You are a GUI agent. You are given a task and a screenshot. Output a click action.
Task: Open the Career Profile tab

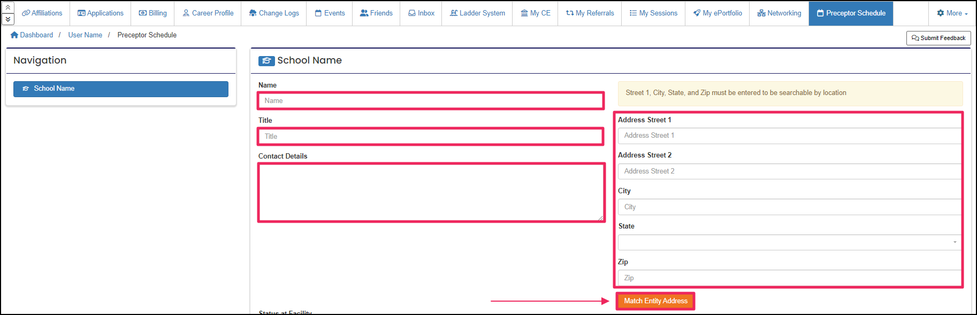pyautogui.click(x=208, y=13)
